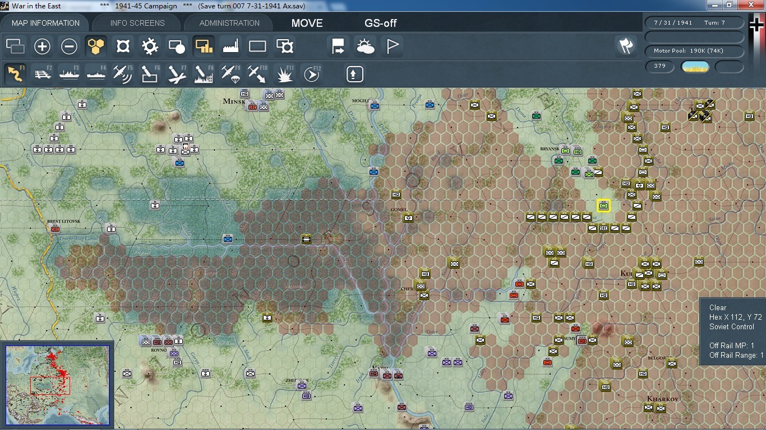
Task: Select the yellow-highlighted unit counter
Action: (603, 205)
